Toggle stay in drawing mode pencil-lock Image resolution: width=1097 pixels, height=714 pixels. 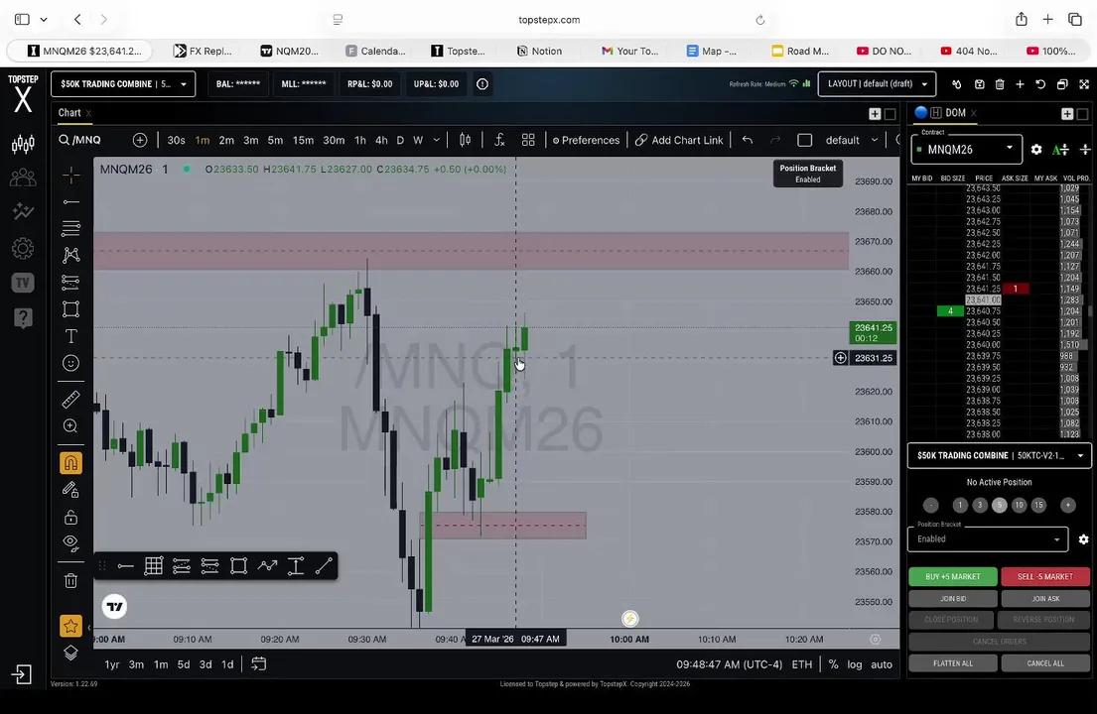70,490
